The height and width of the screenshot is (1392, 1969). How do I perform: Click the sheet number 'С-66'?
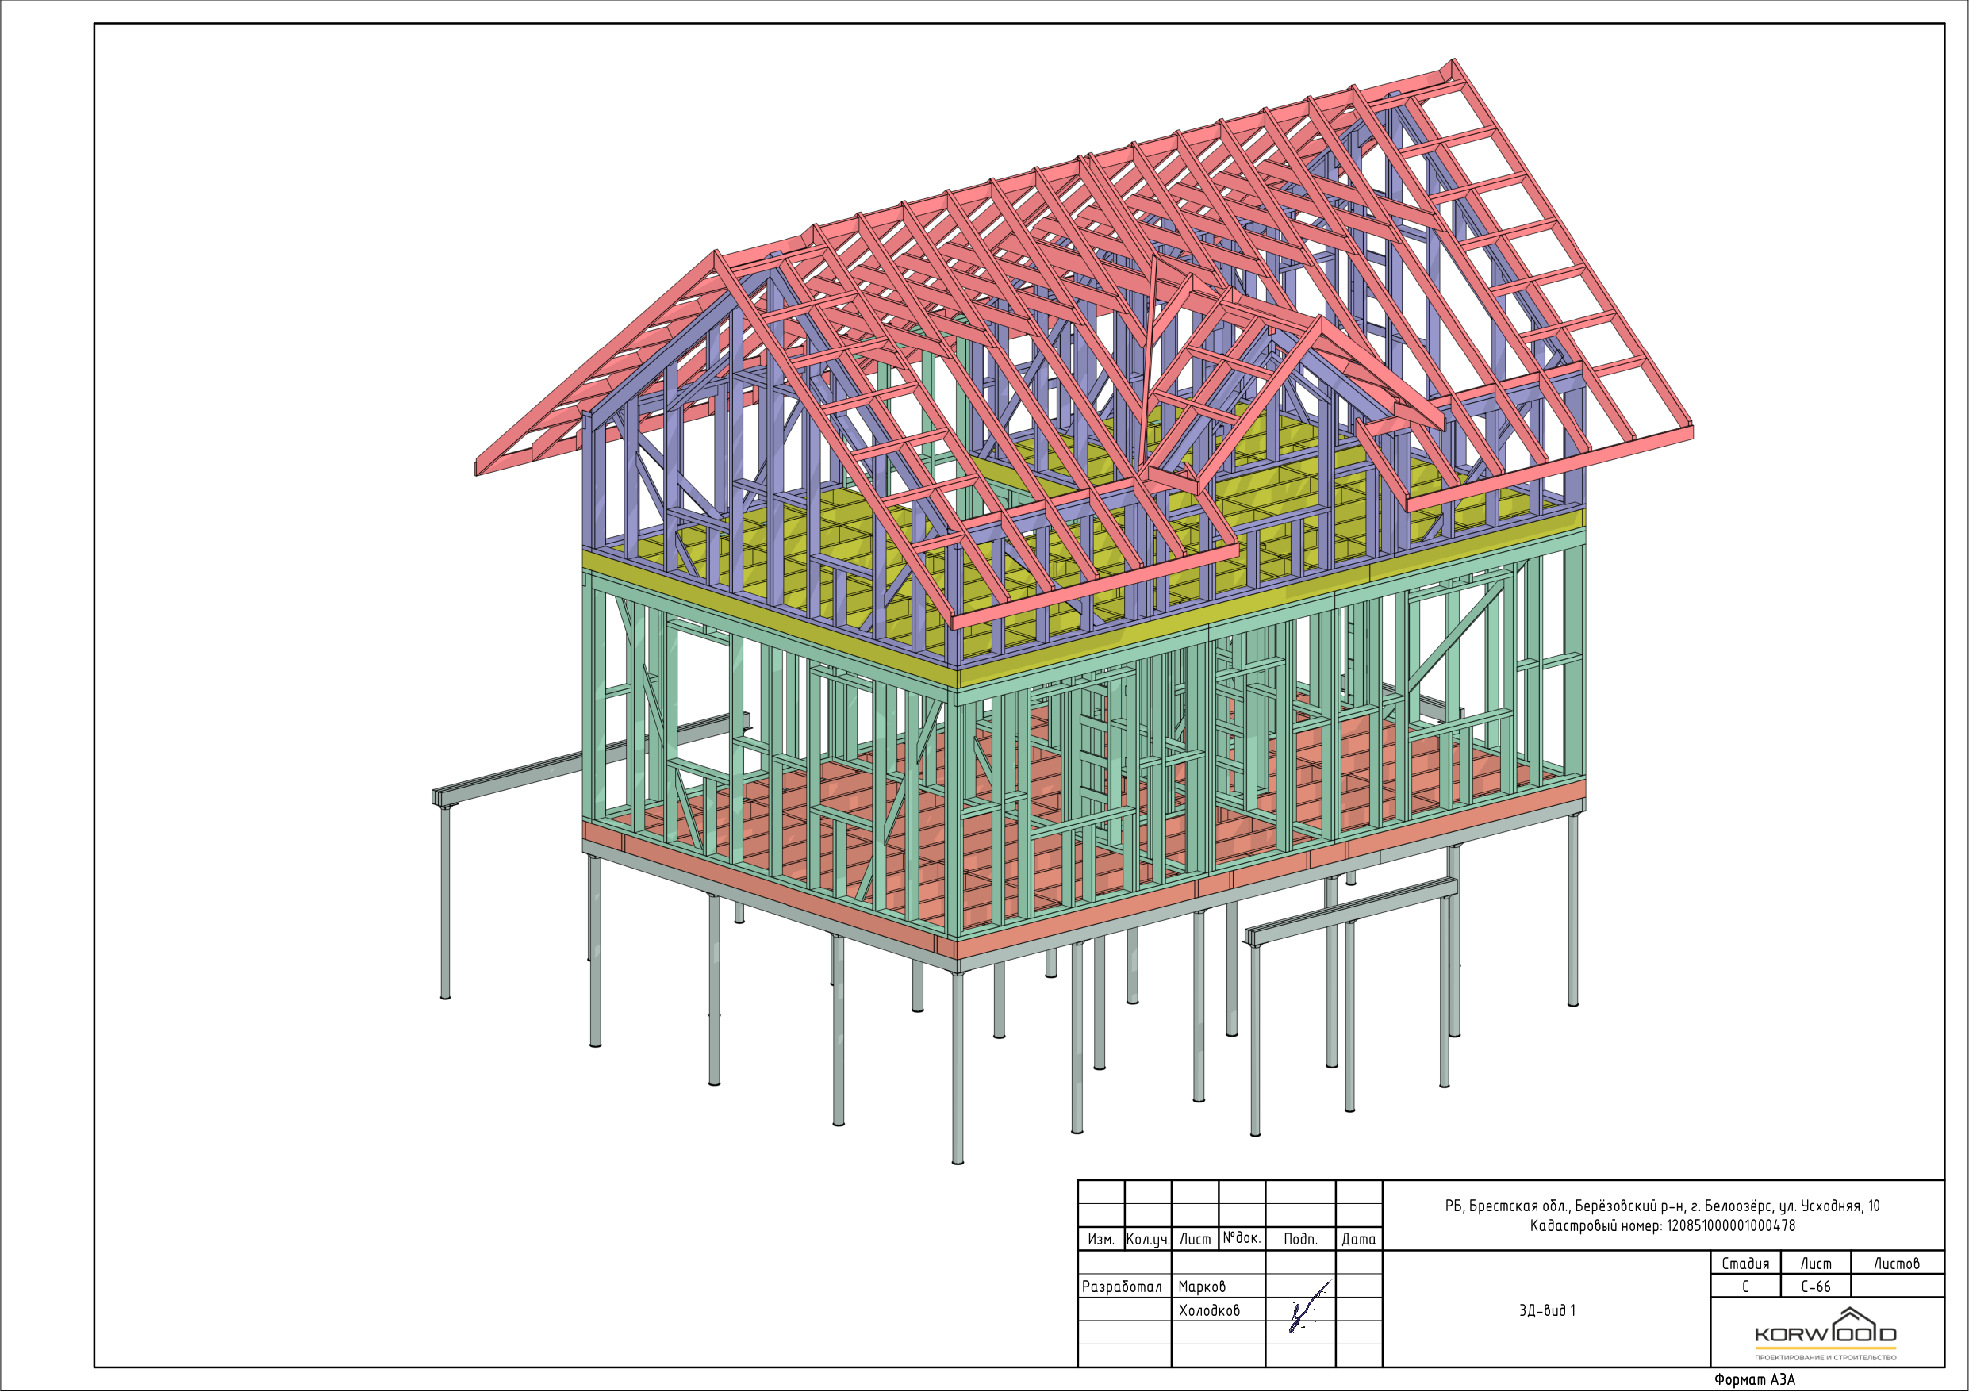point(1815,1287)
